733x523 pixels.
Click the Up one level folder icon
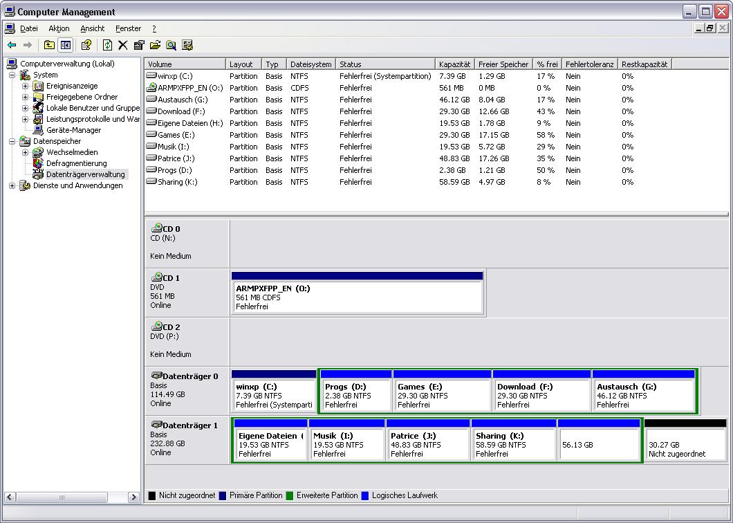(49, 45)
